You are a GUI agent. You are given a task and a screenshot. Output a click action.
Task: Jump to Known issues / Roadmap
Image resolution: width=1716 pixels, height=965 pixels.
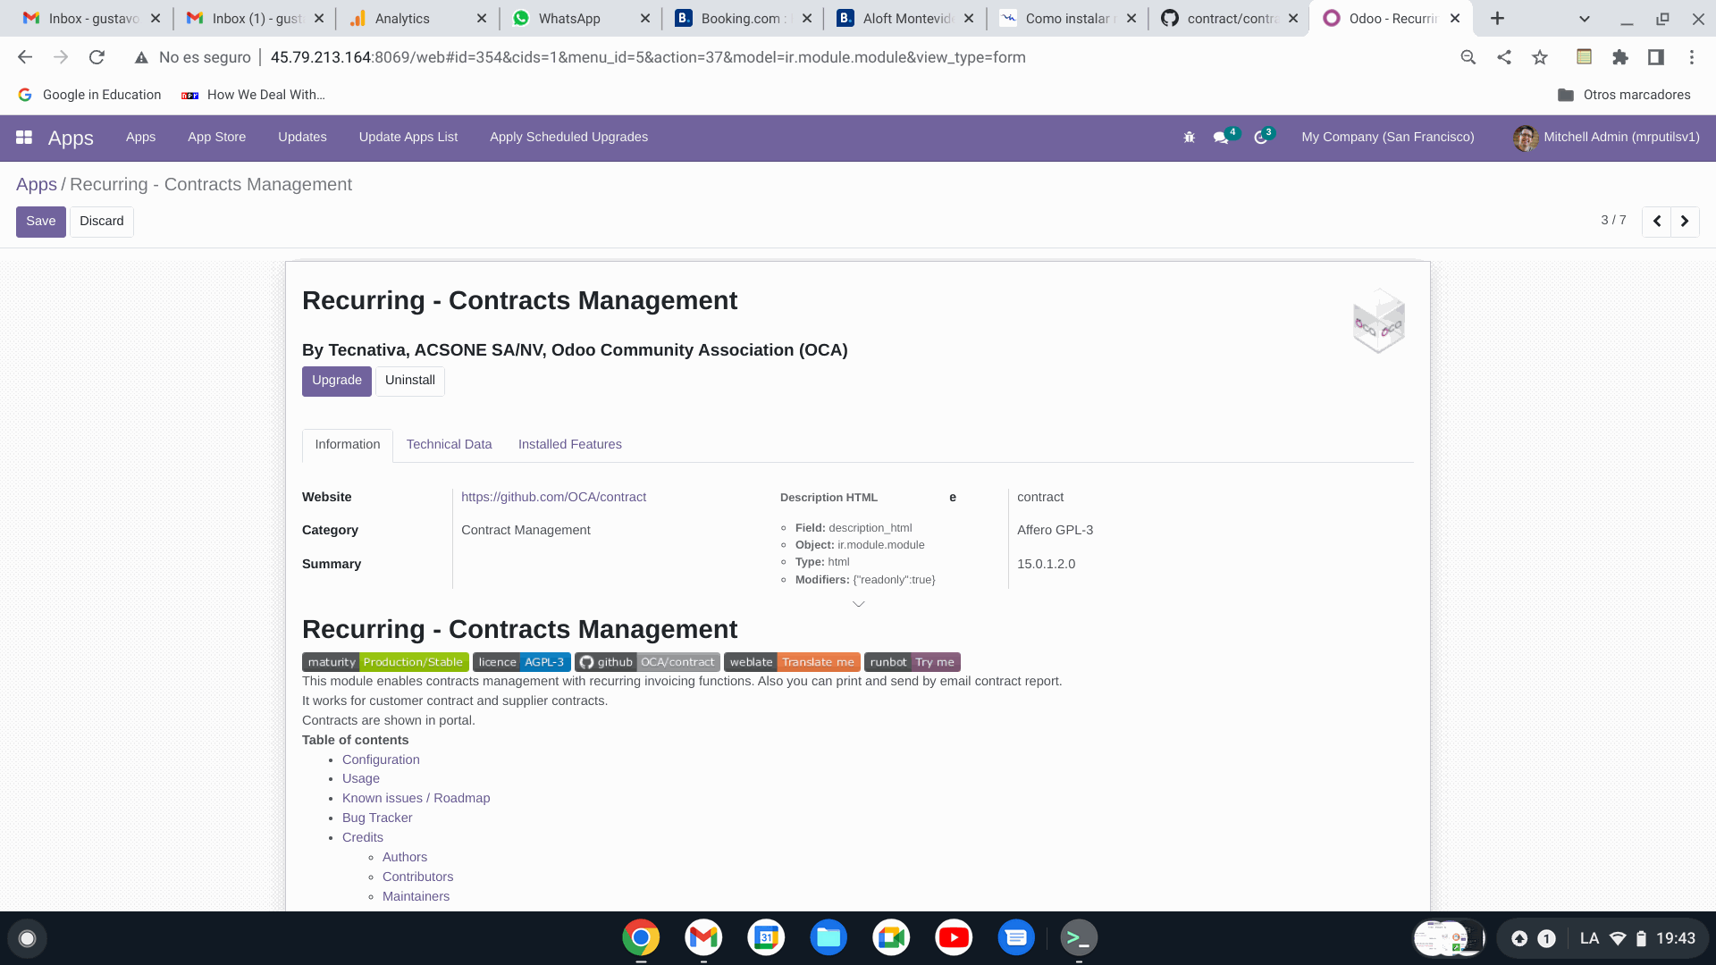416,799
